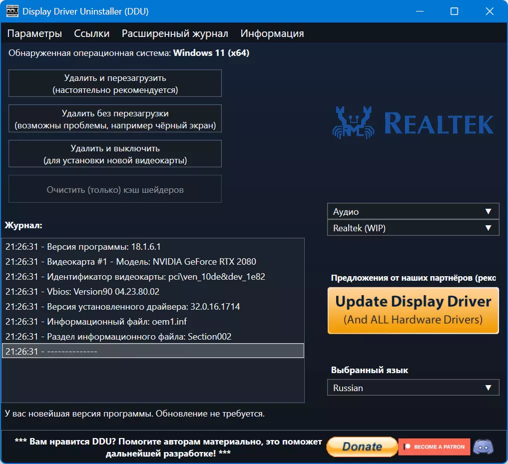Click Удалить и перезагрузить button
This screenshot has height=464, width=508.
point(115,83)
